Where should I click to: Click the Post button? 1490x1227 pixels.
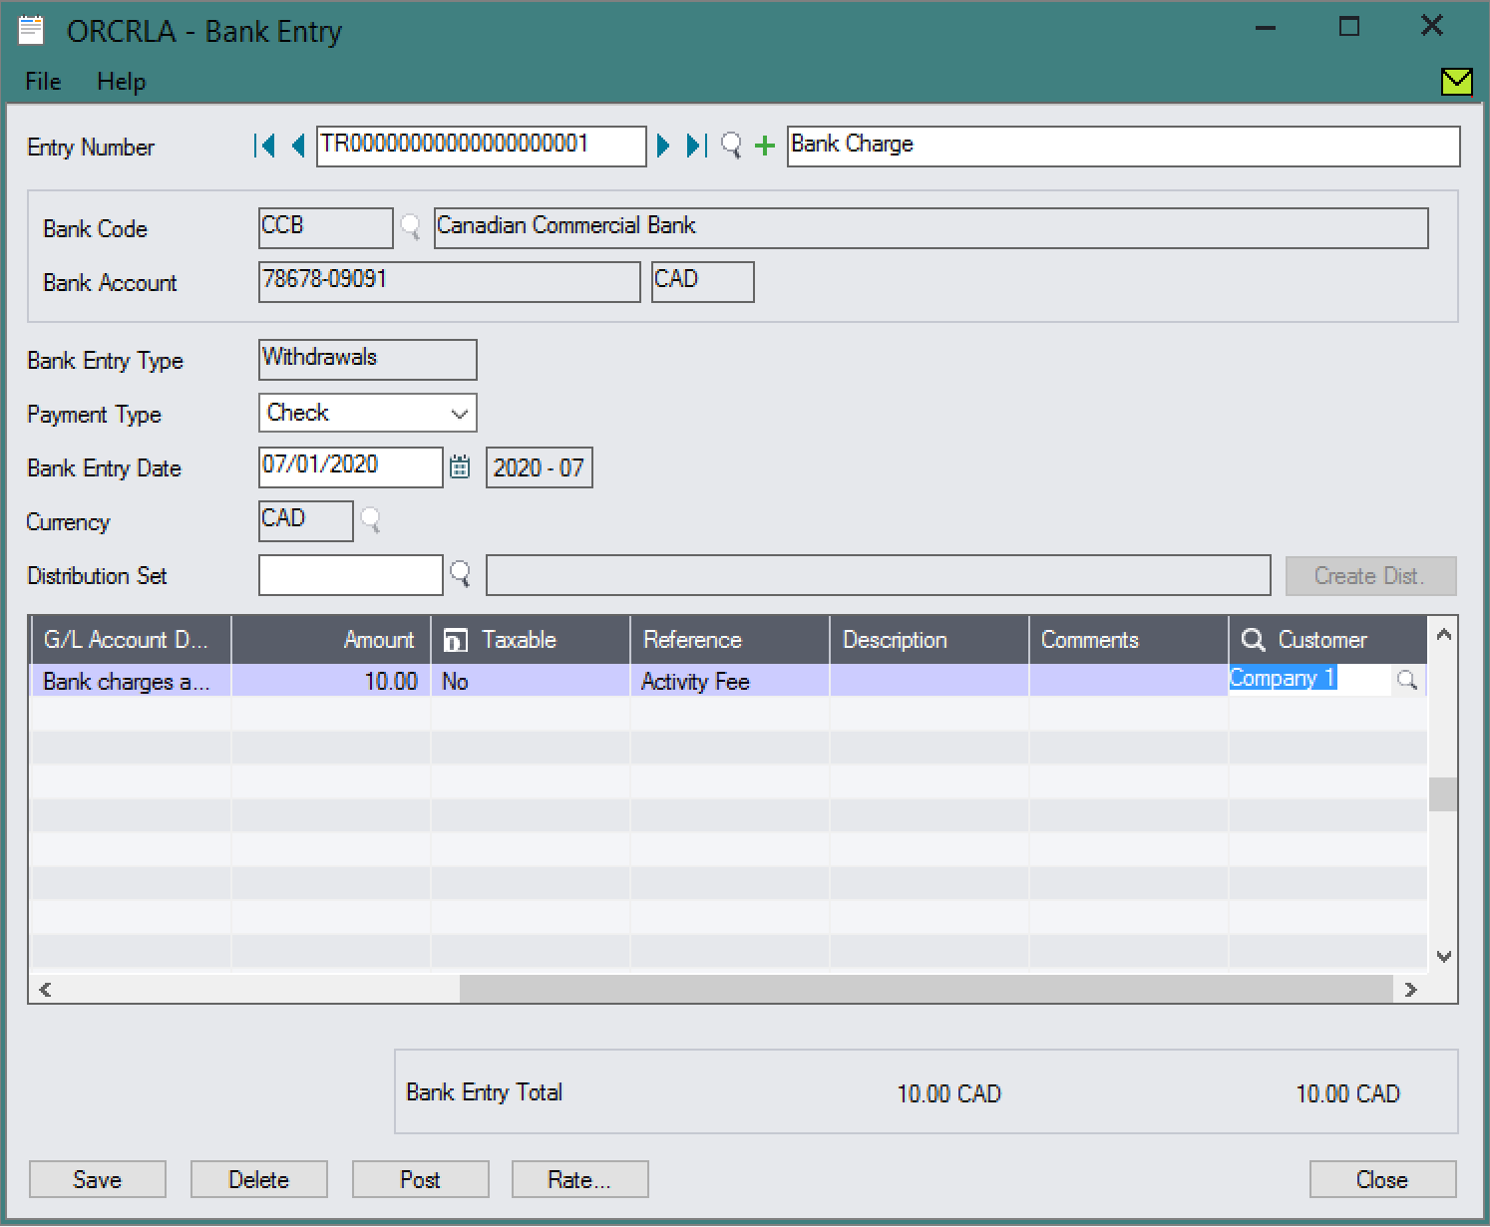tap(420, 1179)
